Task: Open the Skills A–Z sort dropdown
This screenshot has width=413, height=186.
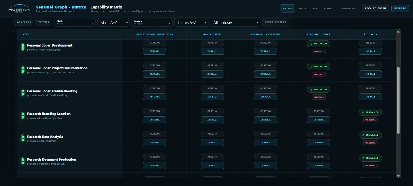Action: (113, 22)
